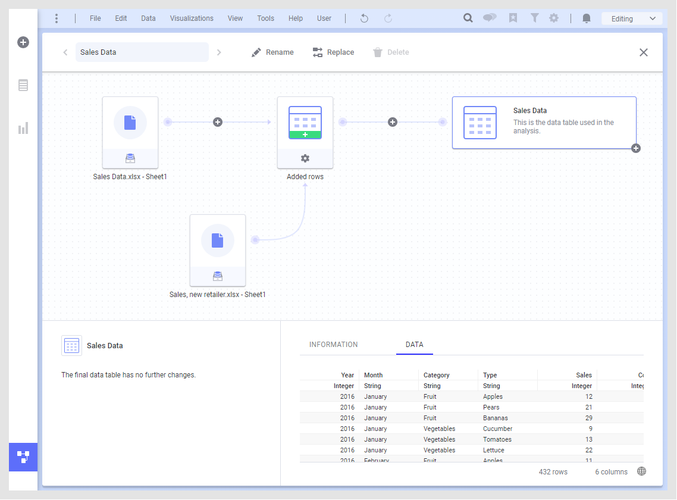This screenshot has height=500, width=677.
Task: Open the data tables panel icon
Action: tap(23, 85)
